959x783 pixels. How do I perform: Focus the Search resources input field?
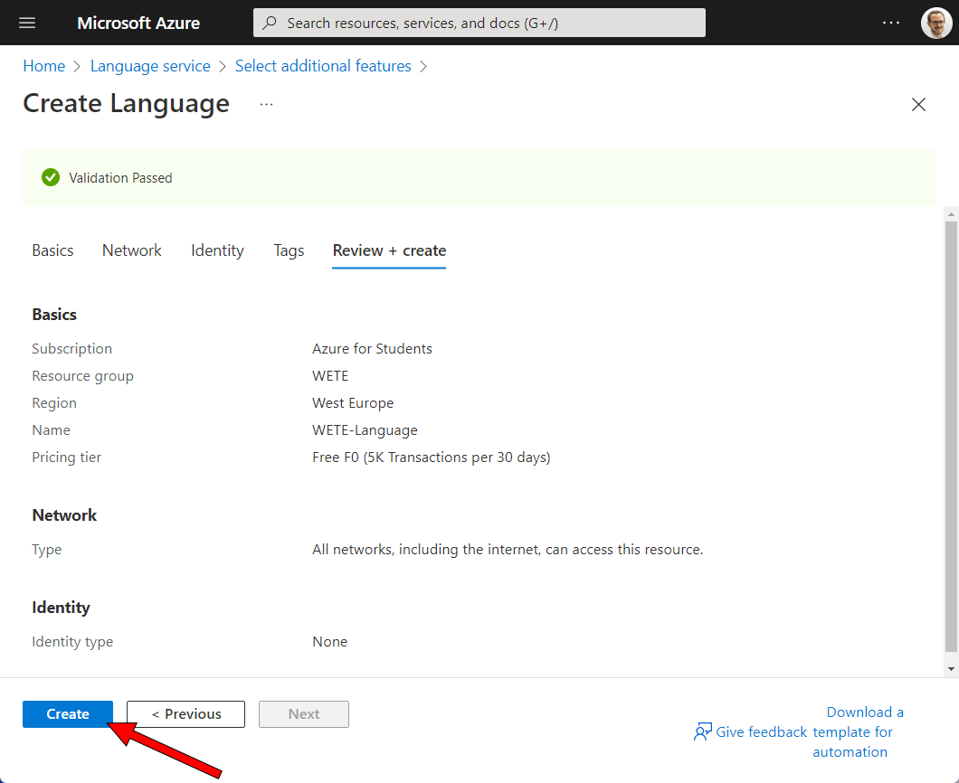point(479,23)
